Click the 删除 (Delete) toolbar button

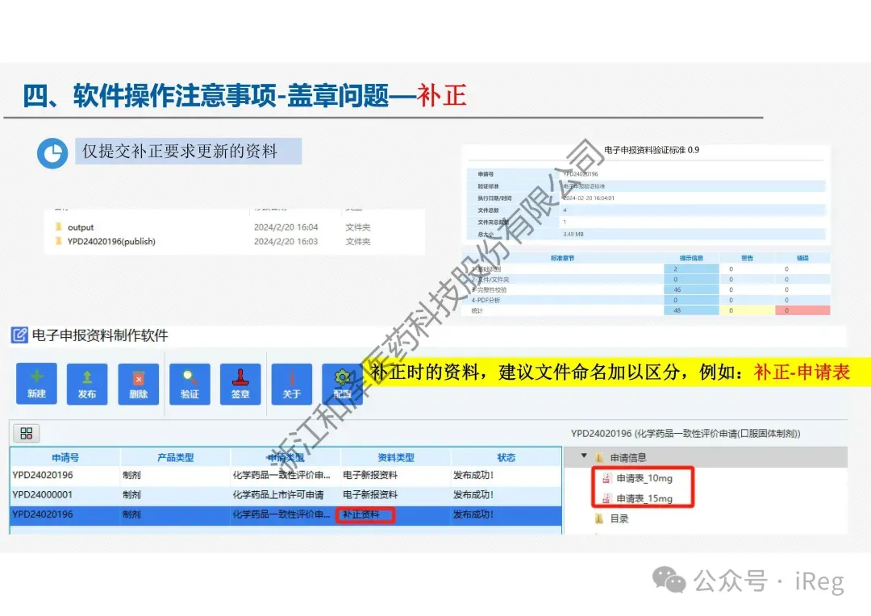pos(139,383)
